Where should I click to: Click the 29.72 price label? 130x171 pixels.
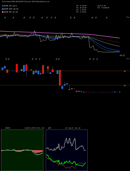pyautogui.click(x=122, y=55)
